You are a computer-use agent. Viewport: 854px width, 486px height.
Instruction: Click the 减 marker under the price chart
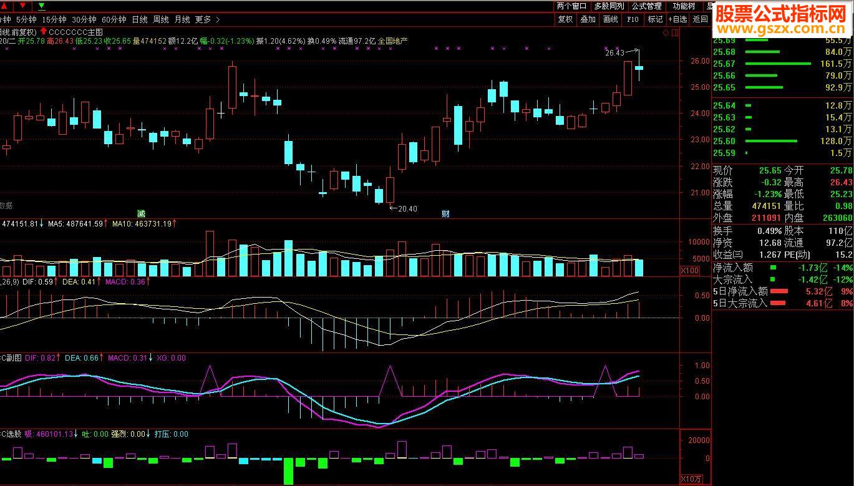141,213
